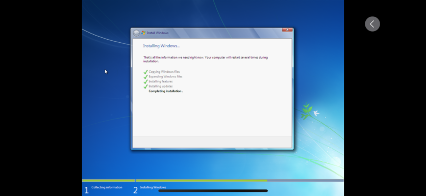Viewport: 426px width, 196px height.
Task: Click the Copying Windows files label
Action: coord(164,72)
